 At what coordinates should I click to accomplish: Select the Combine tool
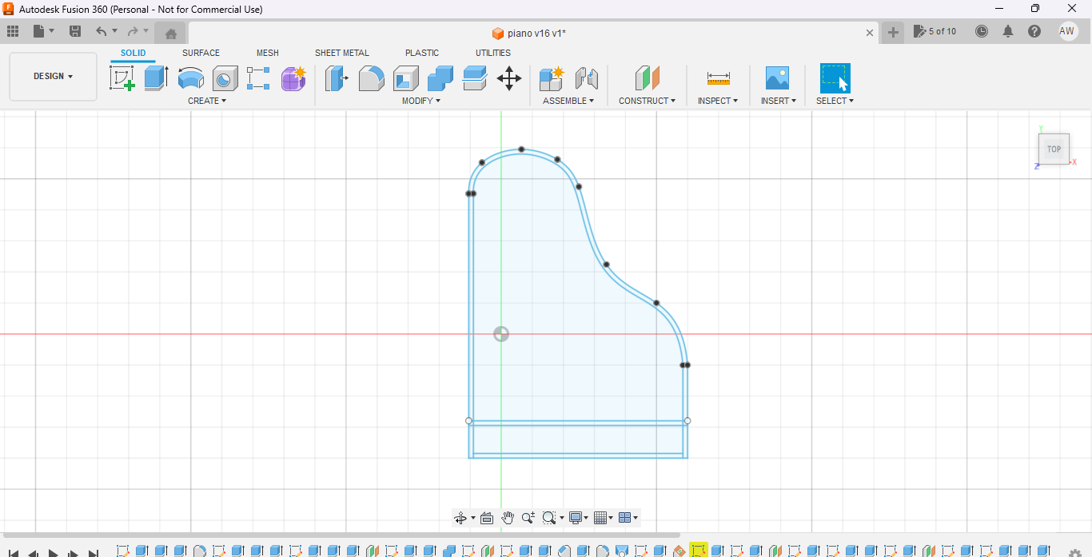(x=440, y=78)
